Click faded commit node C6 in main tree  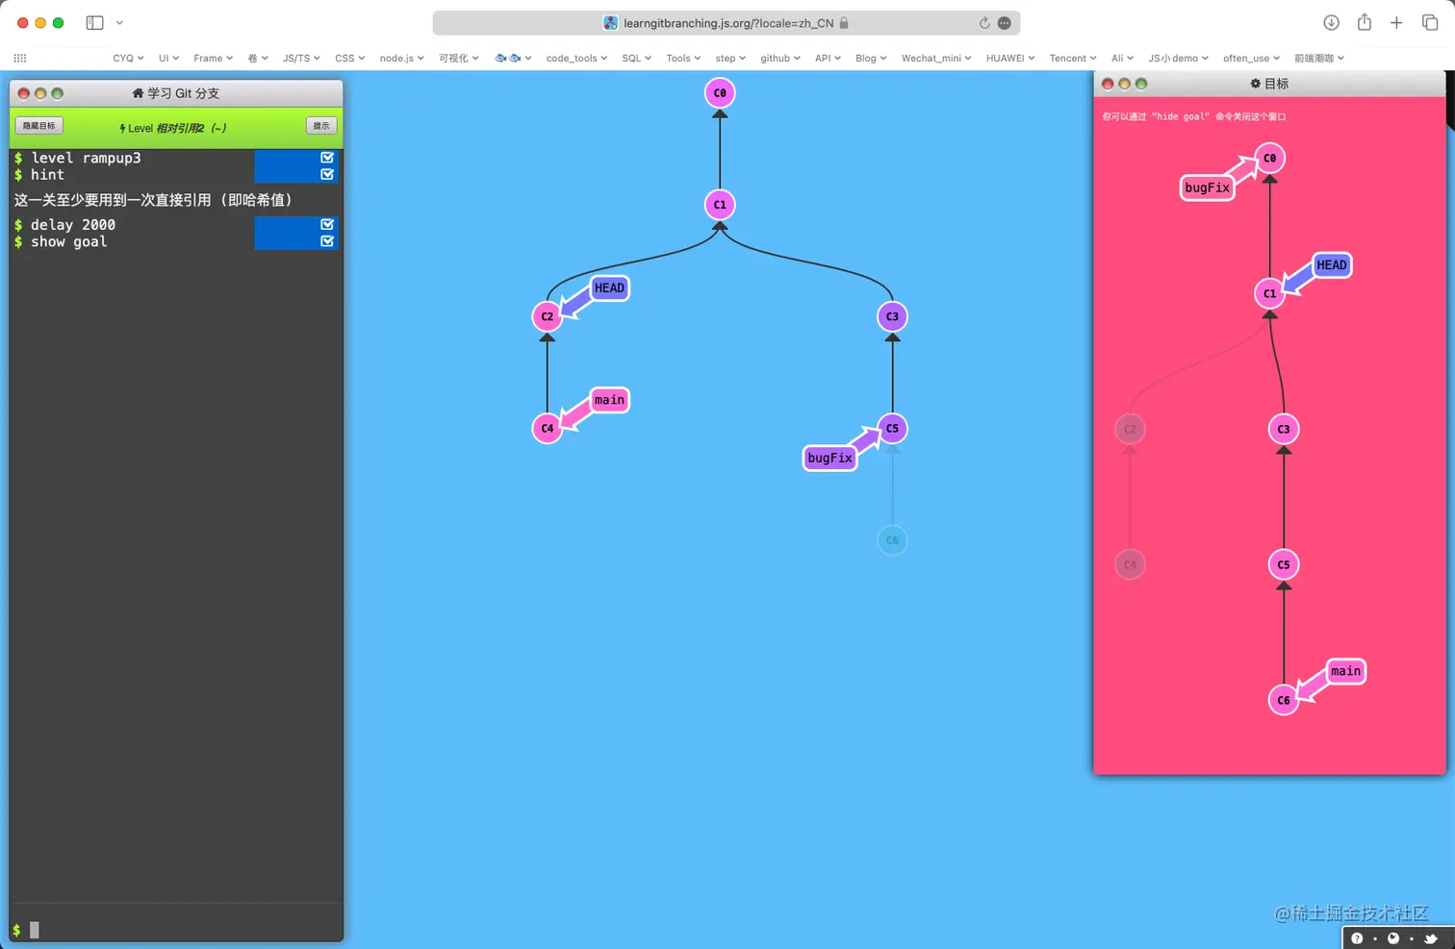point(892,540)
